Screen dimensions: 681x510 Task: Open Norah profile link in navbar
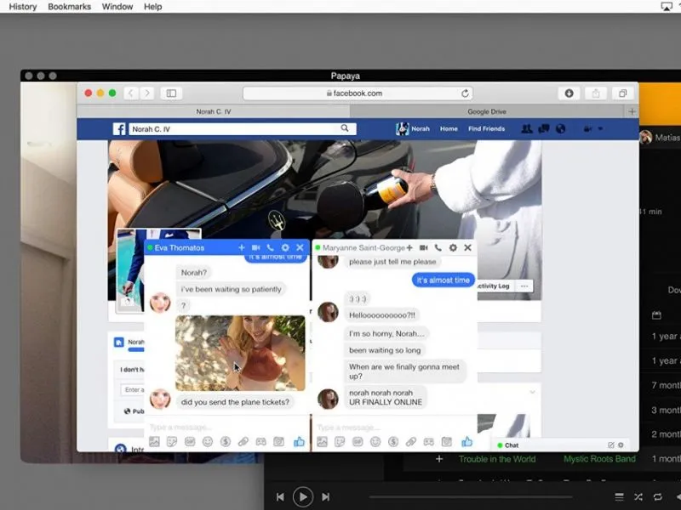click(413, 129)
